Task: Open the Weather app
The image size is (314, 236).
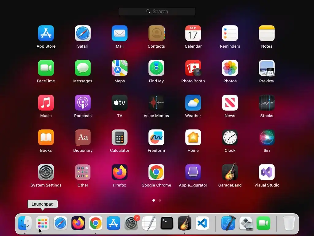Action: coord(193,103)
